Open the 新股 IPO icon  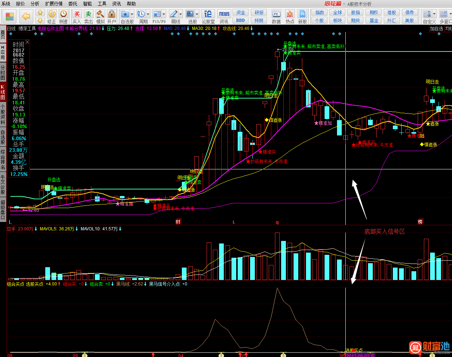tap(302, 14)
